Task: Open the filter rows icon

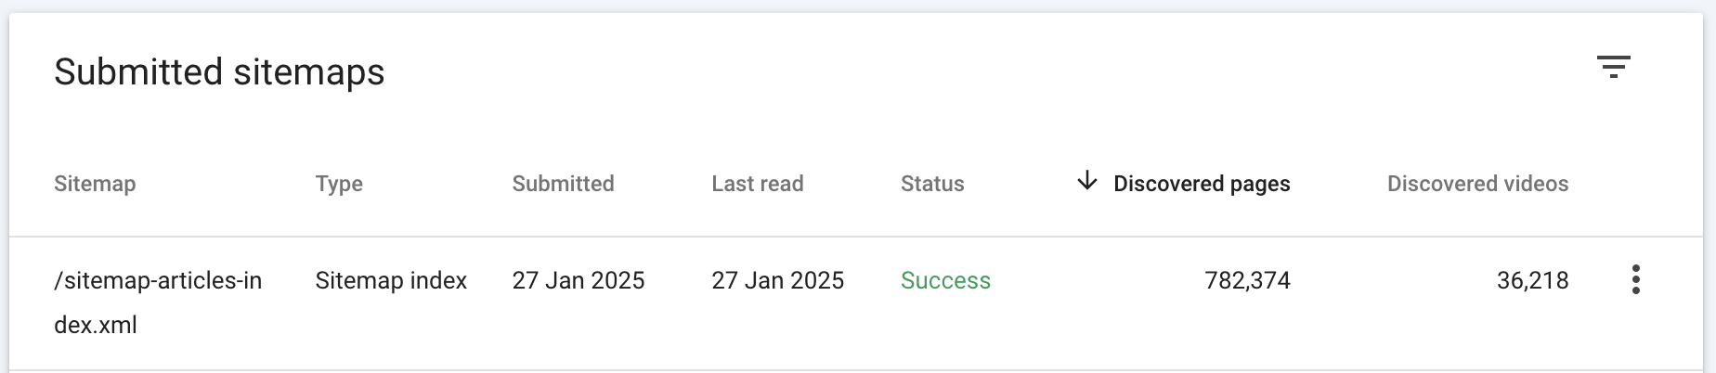Action: [1613, 67]
